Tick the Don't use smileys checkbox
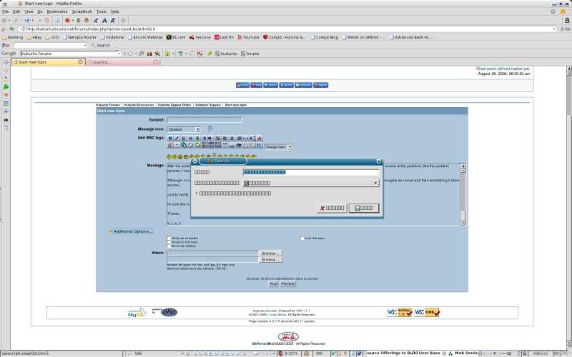572x357 pixels. point(169,246)
